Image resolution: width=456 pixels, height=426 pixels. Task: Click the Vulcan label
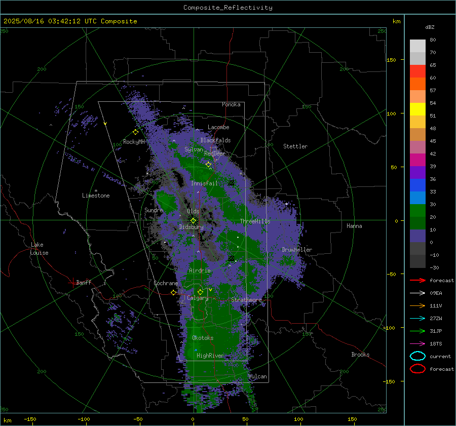point(257,376)
